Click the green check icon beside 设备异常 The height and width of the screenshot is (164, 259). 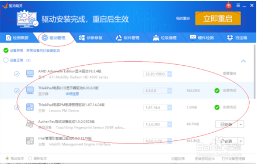click(6, 50)
